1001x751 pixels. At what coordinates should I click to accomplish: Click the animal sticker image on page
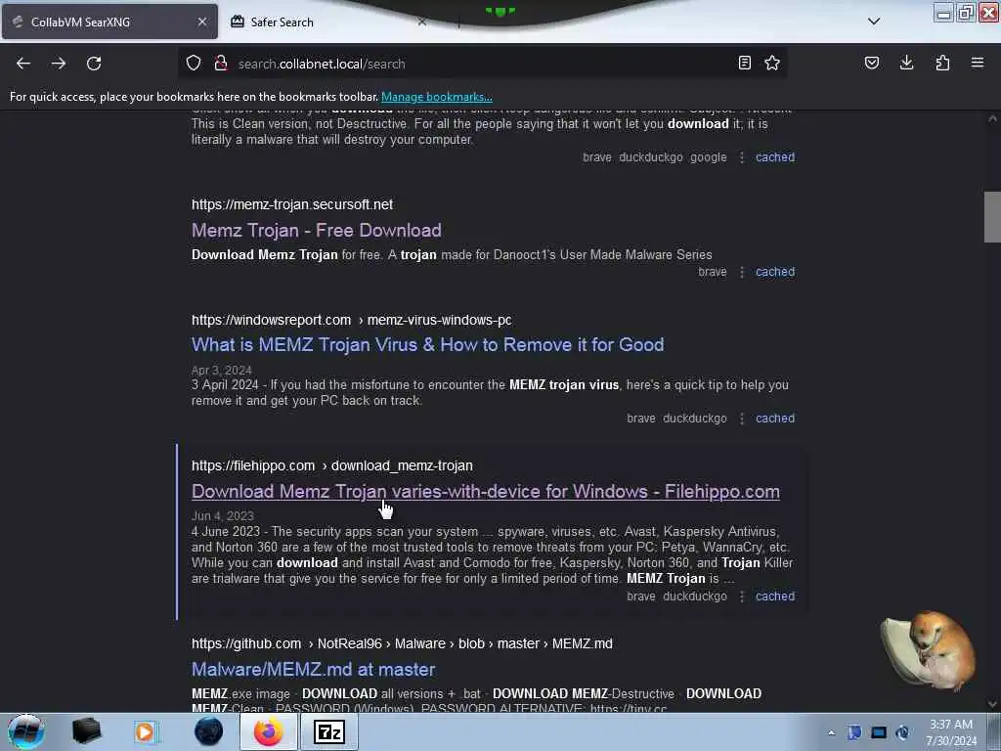pyautogui.click(x=929, y=650)
